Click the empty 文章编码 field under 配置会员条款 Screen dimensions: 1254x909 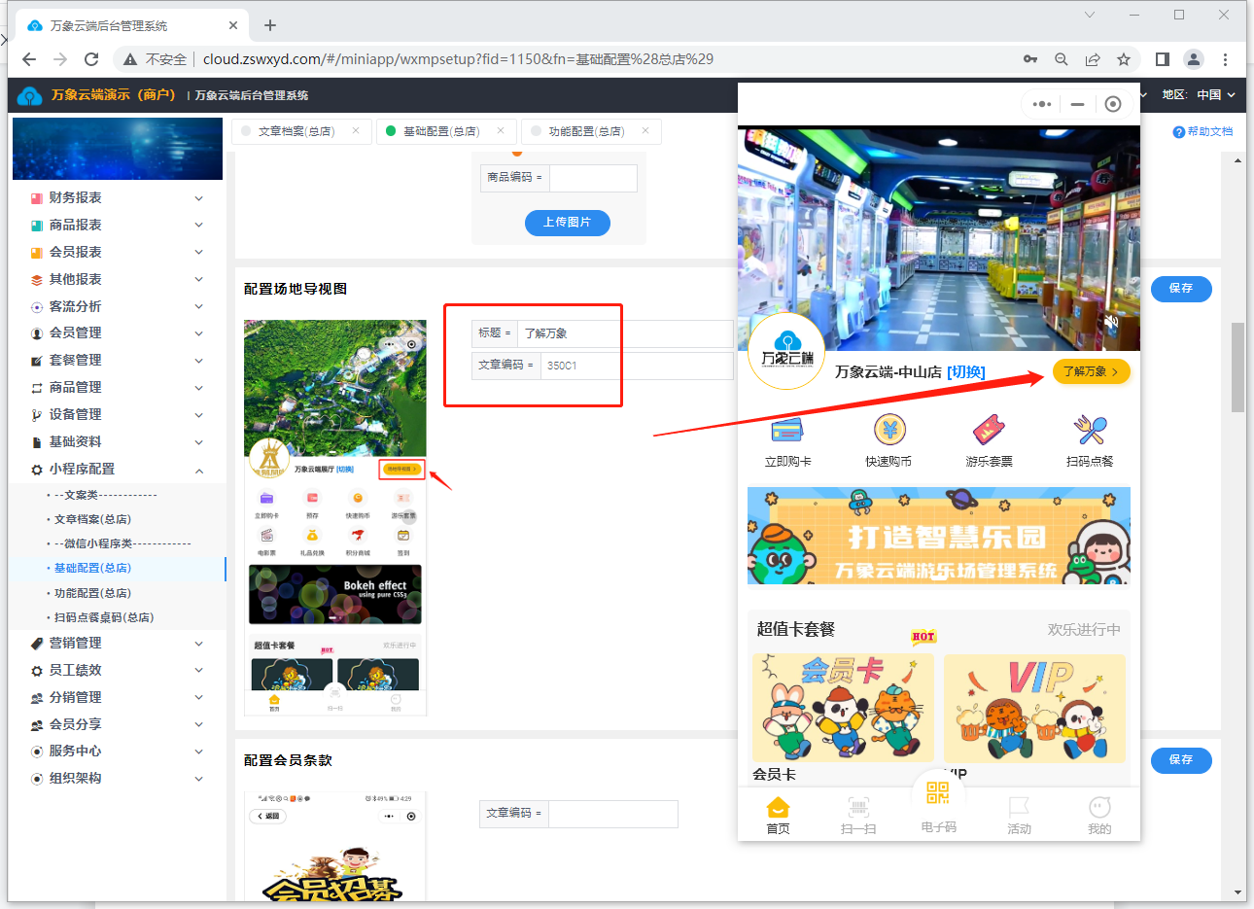click(x=612, y=814)
